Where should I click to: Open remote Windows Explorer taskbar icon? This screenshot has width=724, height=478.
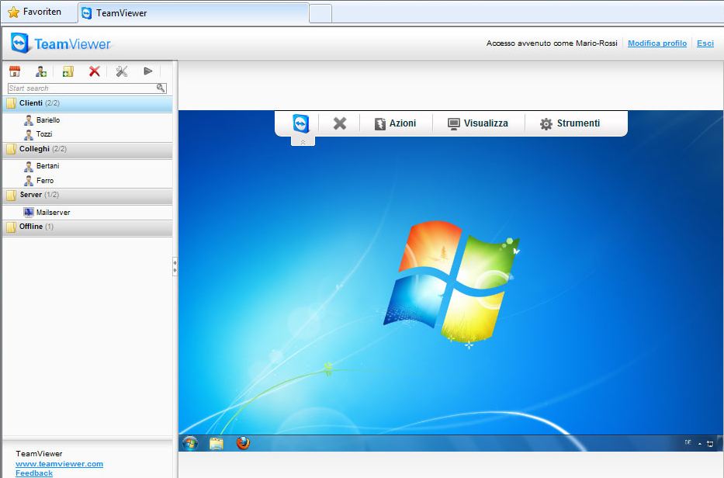(x=217, y=443)
